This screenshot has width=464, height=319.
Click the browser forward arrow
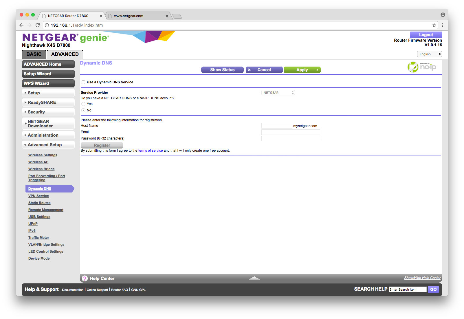tap(30, 25)
